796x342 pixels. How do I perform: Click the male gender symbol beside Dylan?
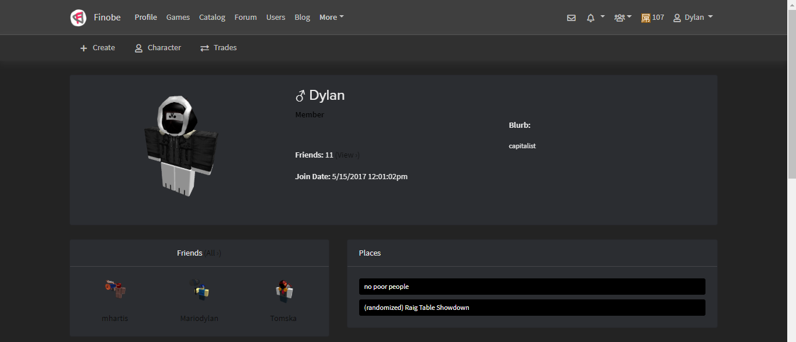tap(301, 95)
